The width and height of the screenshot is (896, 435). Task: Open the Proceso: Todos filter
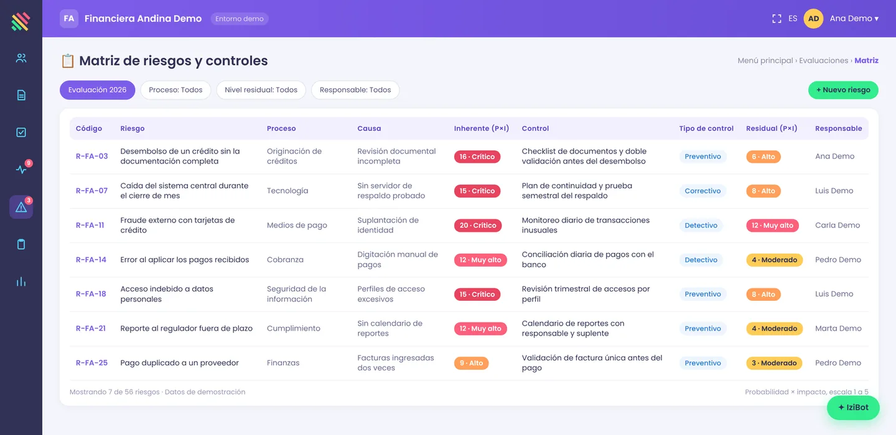[x=175, y=90]
